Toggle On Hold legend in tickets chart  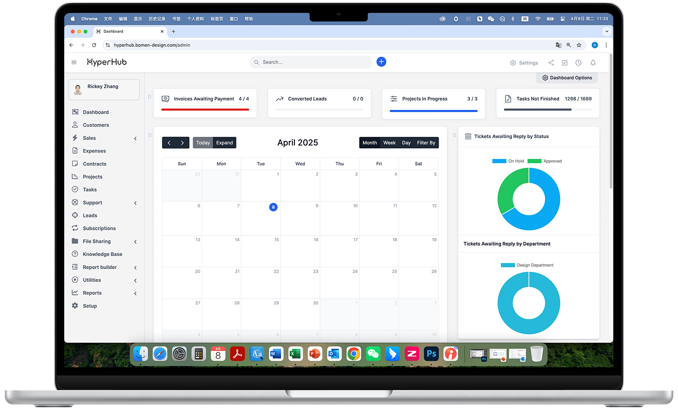[508, 161]
